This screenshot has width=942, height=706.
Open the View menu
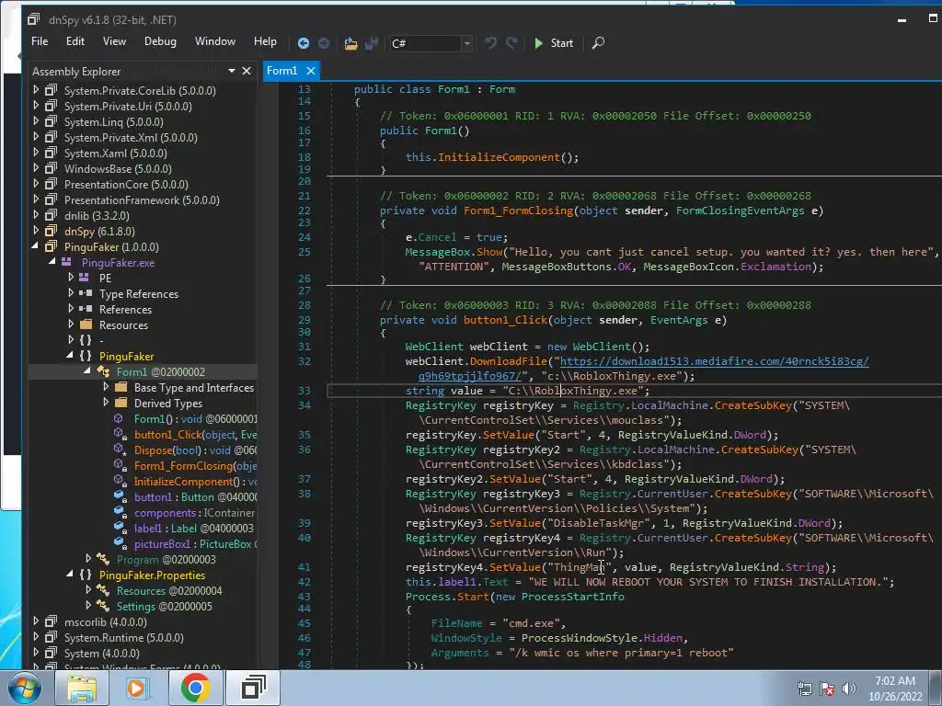pyautogui.click(x=114, y=41)
